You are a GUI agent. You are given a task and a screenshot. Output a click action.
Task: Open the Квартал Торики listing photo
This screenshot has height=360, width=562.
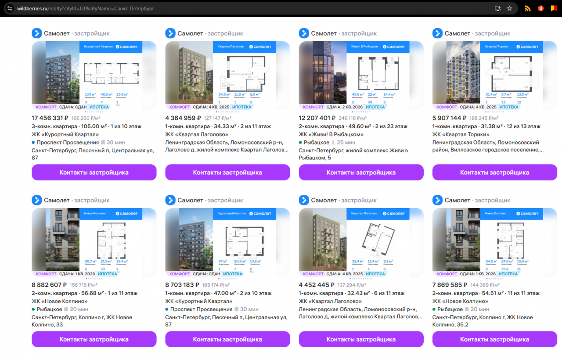(x=495, y=75)
